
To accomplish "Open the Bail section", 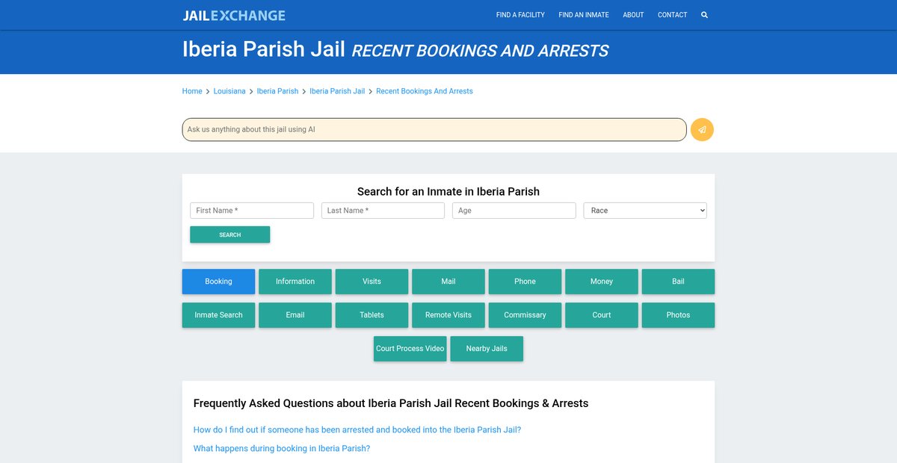I will click(x=678, y=282).
